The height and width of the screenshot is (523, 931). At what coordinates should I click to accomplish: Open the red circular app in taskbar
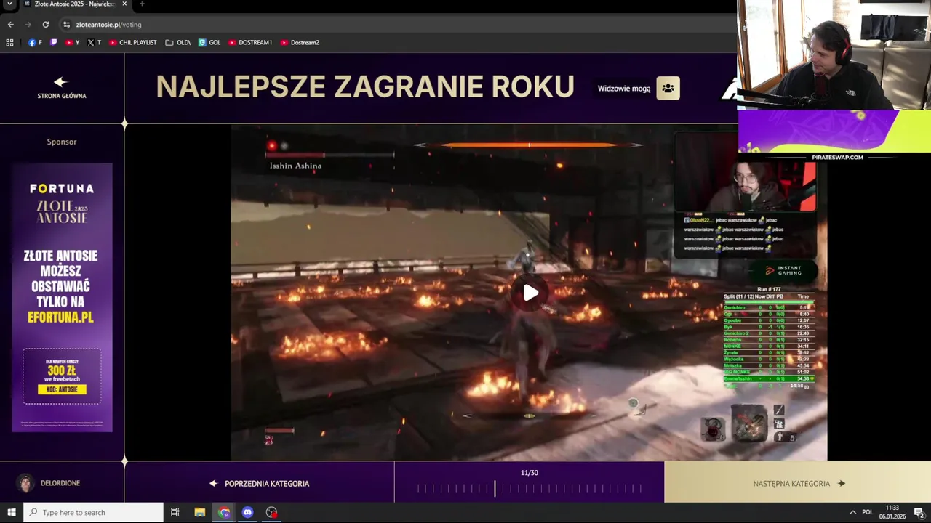click(272, 512)
